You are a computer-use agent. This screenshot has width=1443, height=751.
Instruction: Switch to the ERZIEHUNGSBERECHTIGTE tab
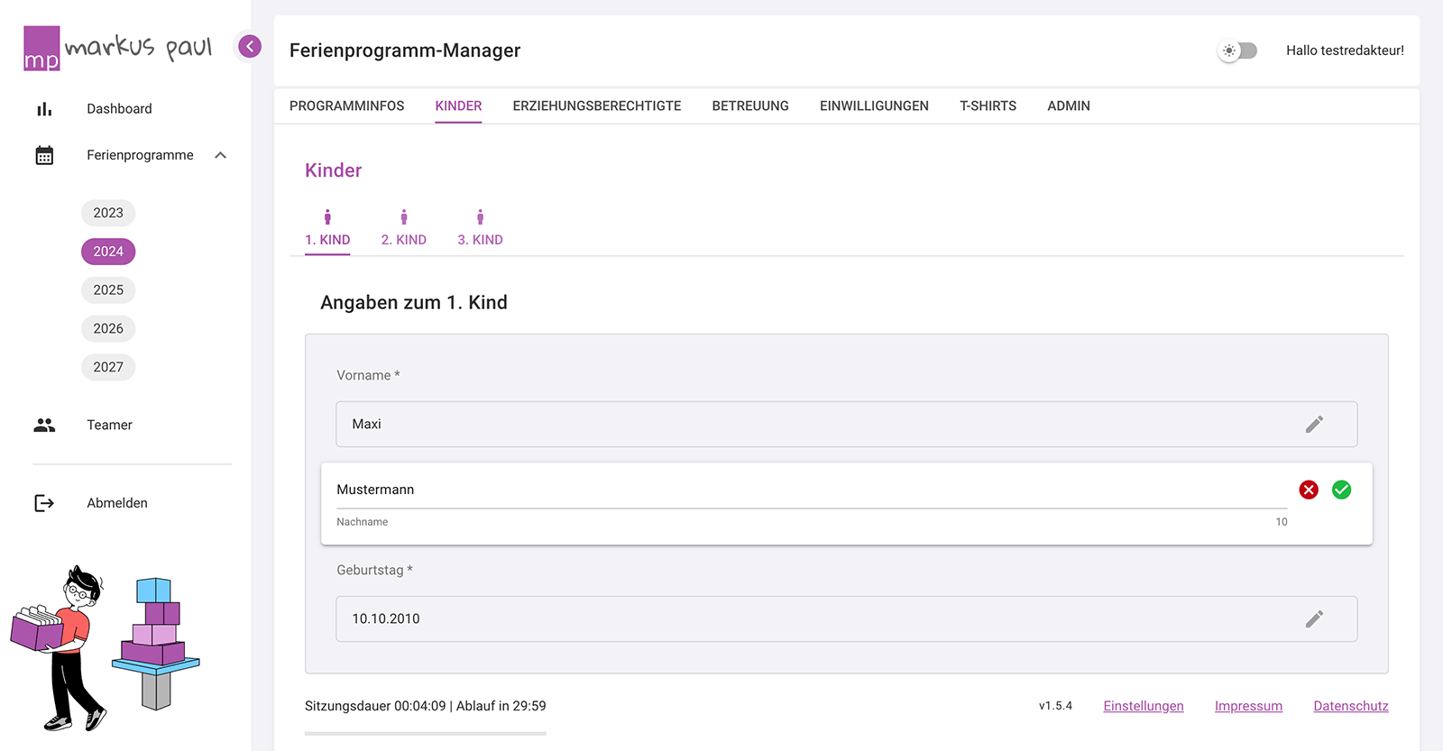(597, 105)
